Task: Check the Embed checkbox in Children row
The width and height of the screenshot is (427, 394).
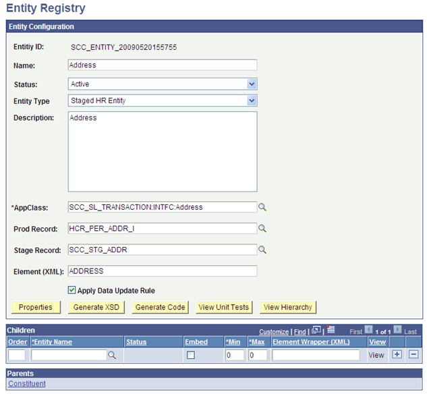Action: (191, 355)
